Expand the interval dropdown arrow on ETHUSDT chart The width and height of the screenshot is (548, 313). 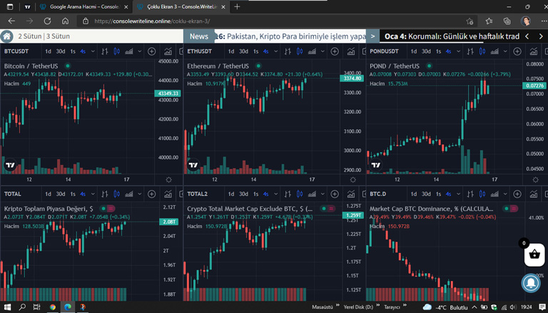[x=275, y=51]
